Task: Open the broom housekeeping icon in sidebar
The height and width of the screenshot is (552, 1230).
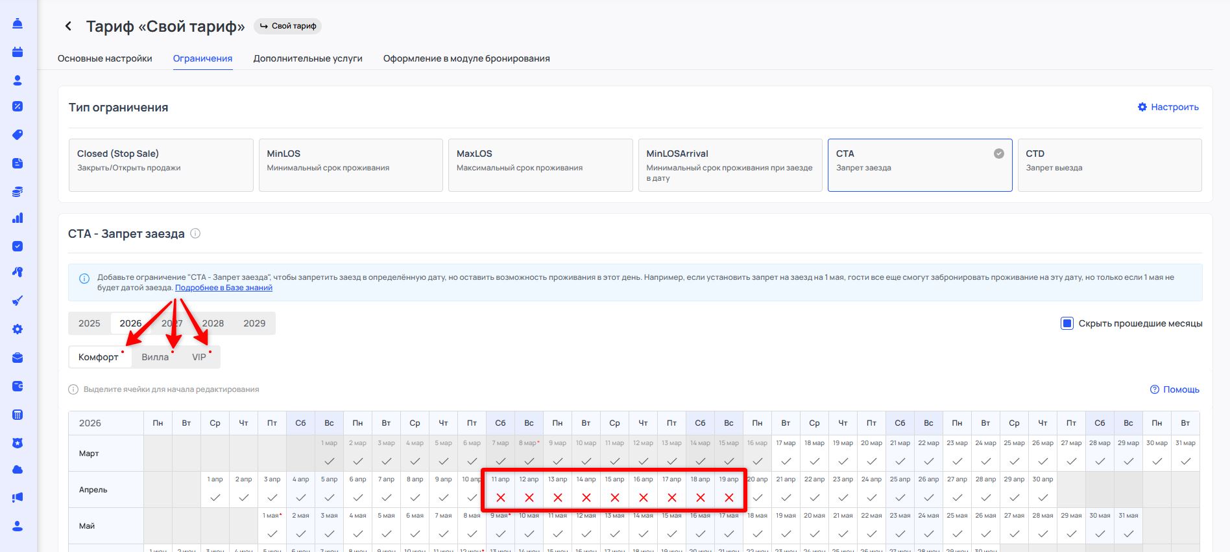Action: click(18, 301)
